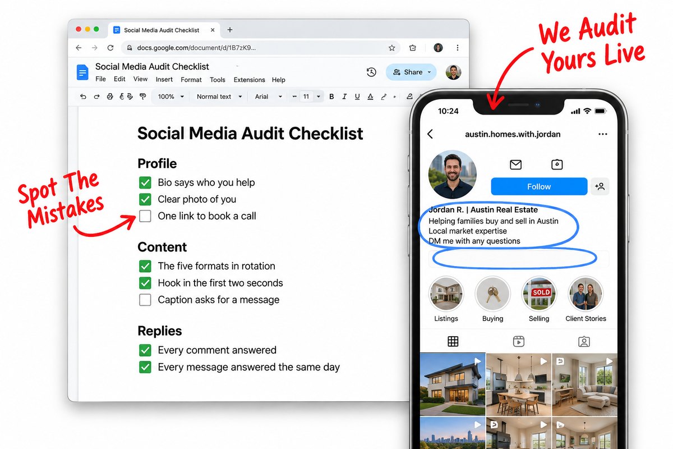Screen dimensions: 673x449
Task: Tap the add-person suggestion icon beside Follow
Action: click(x=600, y=186)
